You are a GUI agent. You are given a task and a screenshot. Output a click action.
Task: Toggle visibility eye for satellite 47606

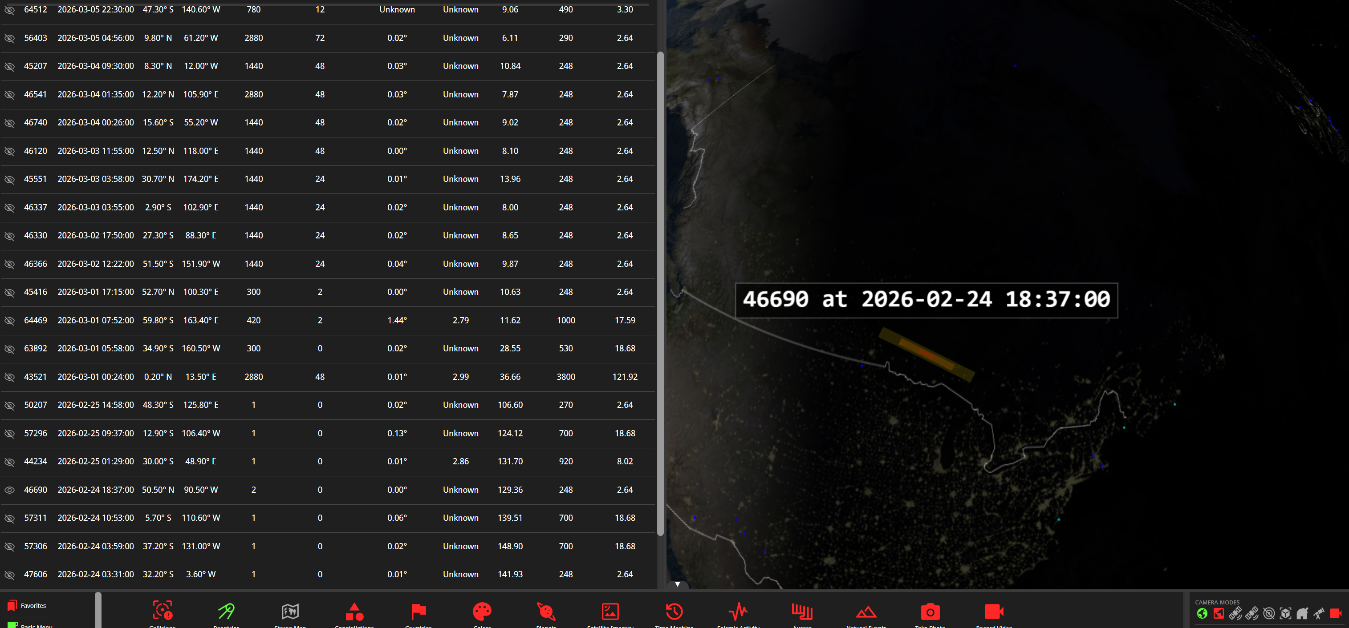(x=9, y=575)
